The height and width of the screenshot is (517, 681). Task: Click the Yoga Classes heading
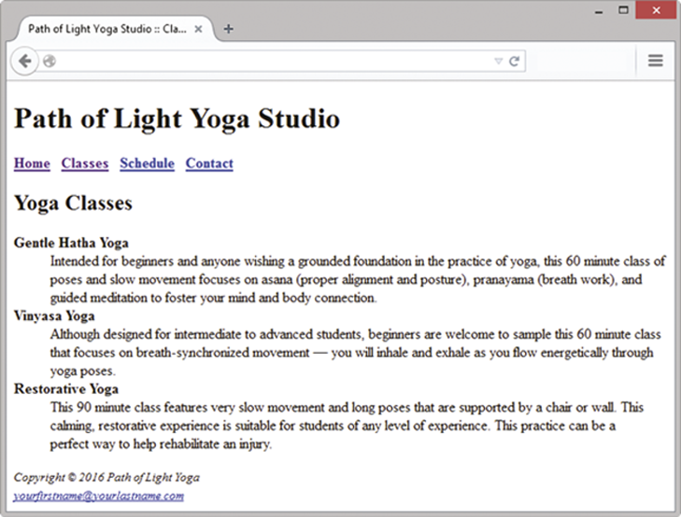(x=73, y=203)
